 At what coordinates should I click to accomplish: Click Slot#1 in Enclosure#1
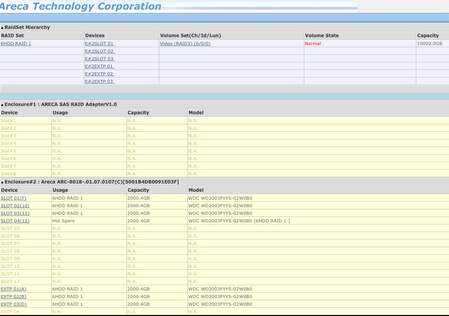(x=8, y=121)
